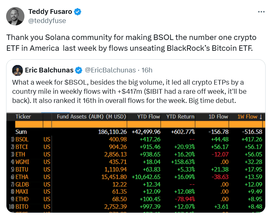This screenshot has height=217, width=271.
Task: Open the Bloomberg table image thumbnail
Action: coord(136,162)
